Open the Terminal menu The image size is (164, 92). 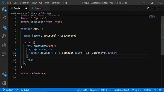click(x=56, y=3)
